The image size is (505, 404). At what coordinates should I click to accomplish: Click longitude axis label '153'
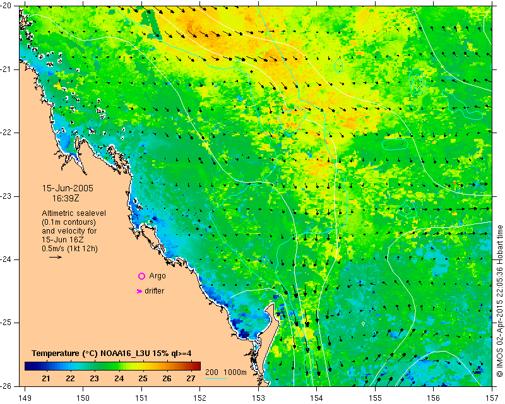tap(258, 398)
